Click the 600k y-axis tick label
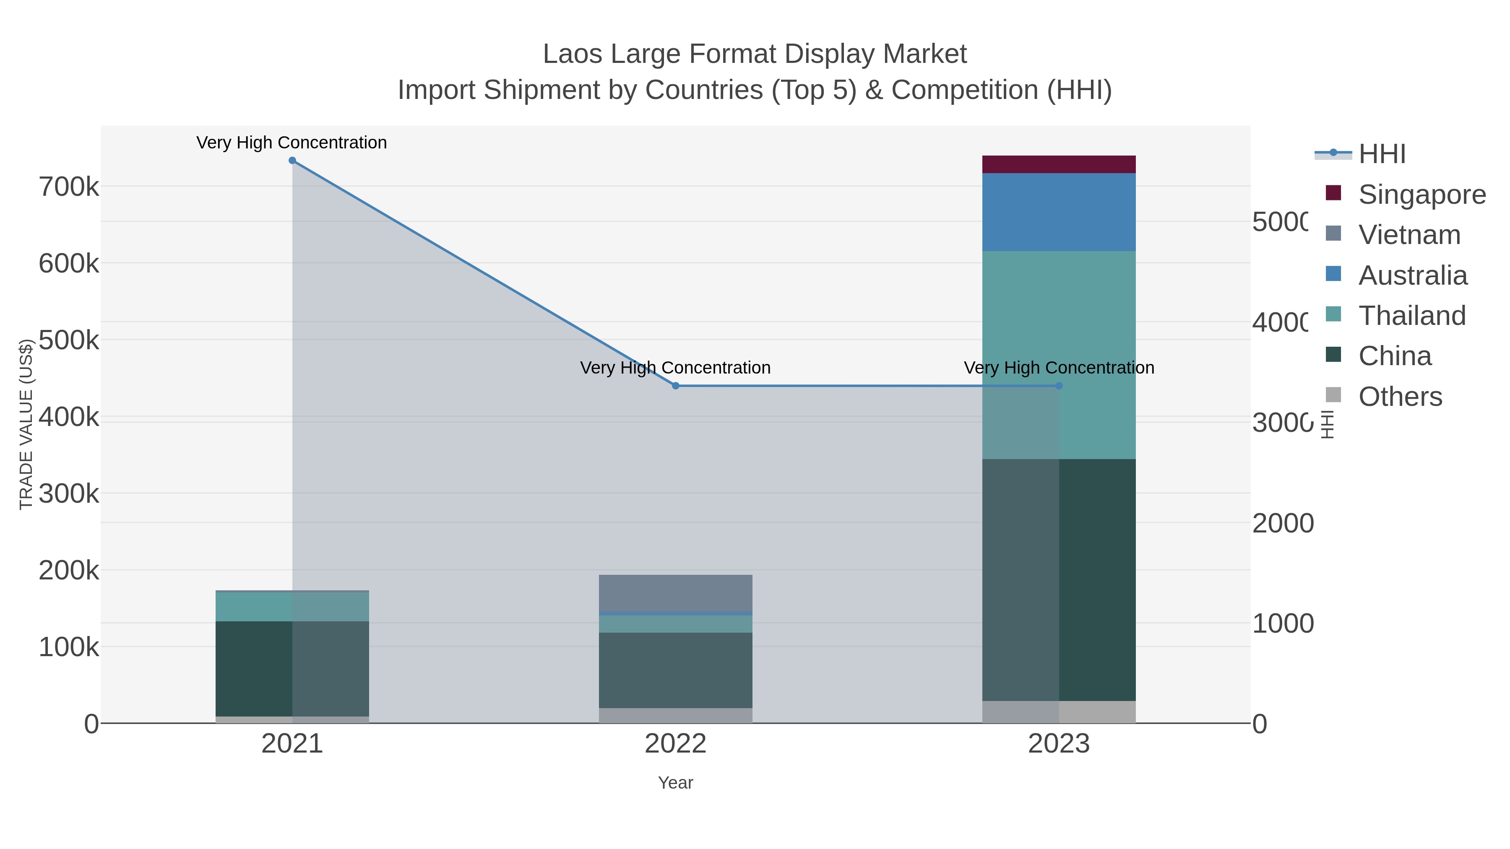1510x849 pixels. (69, 264)
